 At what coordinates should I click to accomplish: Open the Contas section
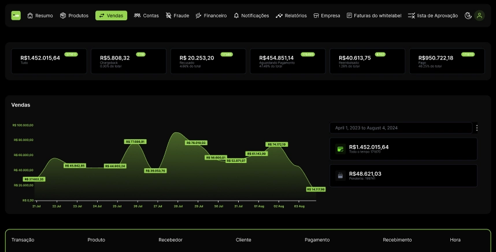click(146, 16)
